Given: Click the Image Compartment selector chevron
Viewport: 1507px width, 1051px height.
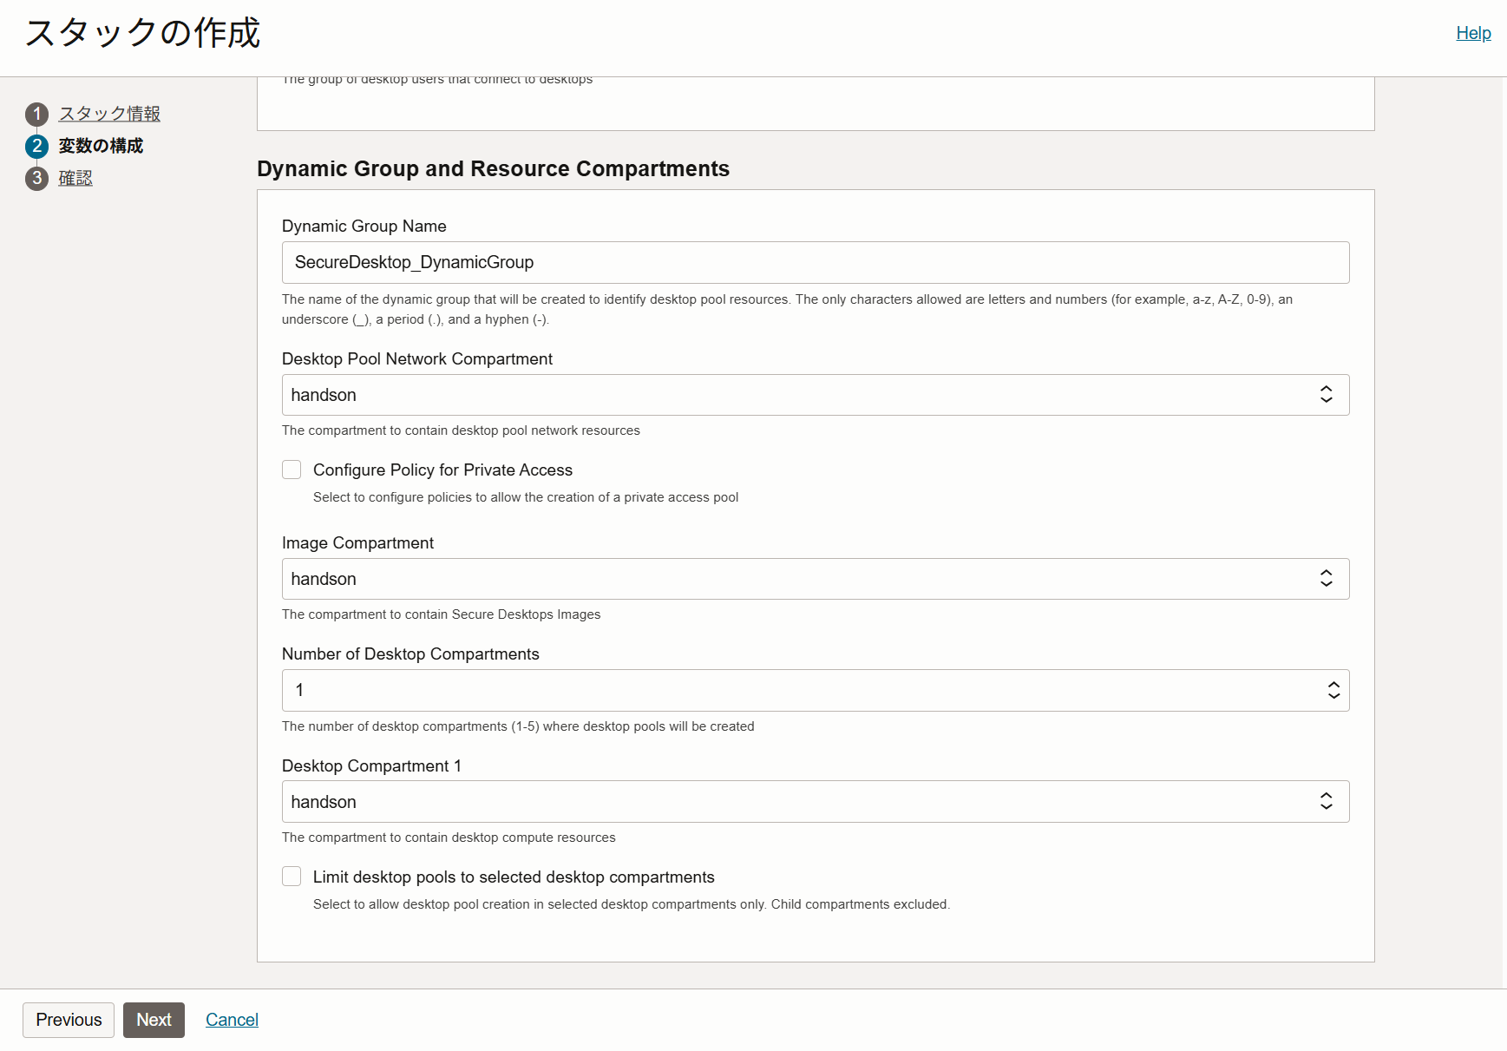Looking at the screenshot, I should click(x=1326, y=578).
